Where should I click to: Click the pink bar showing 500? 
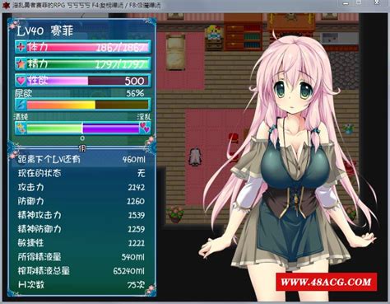(x=83, y=81)
